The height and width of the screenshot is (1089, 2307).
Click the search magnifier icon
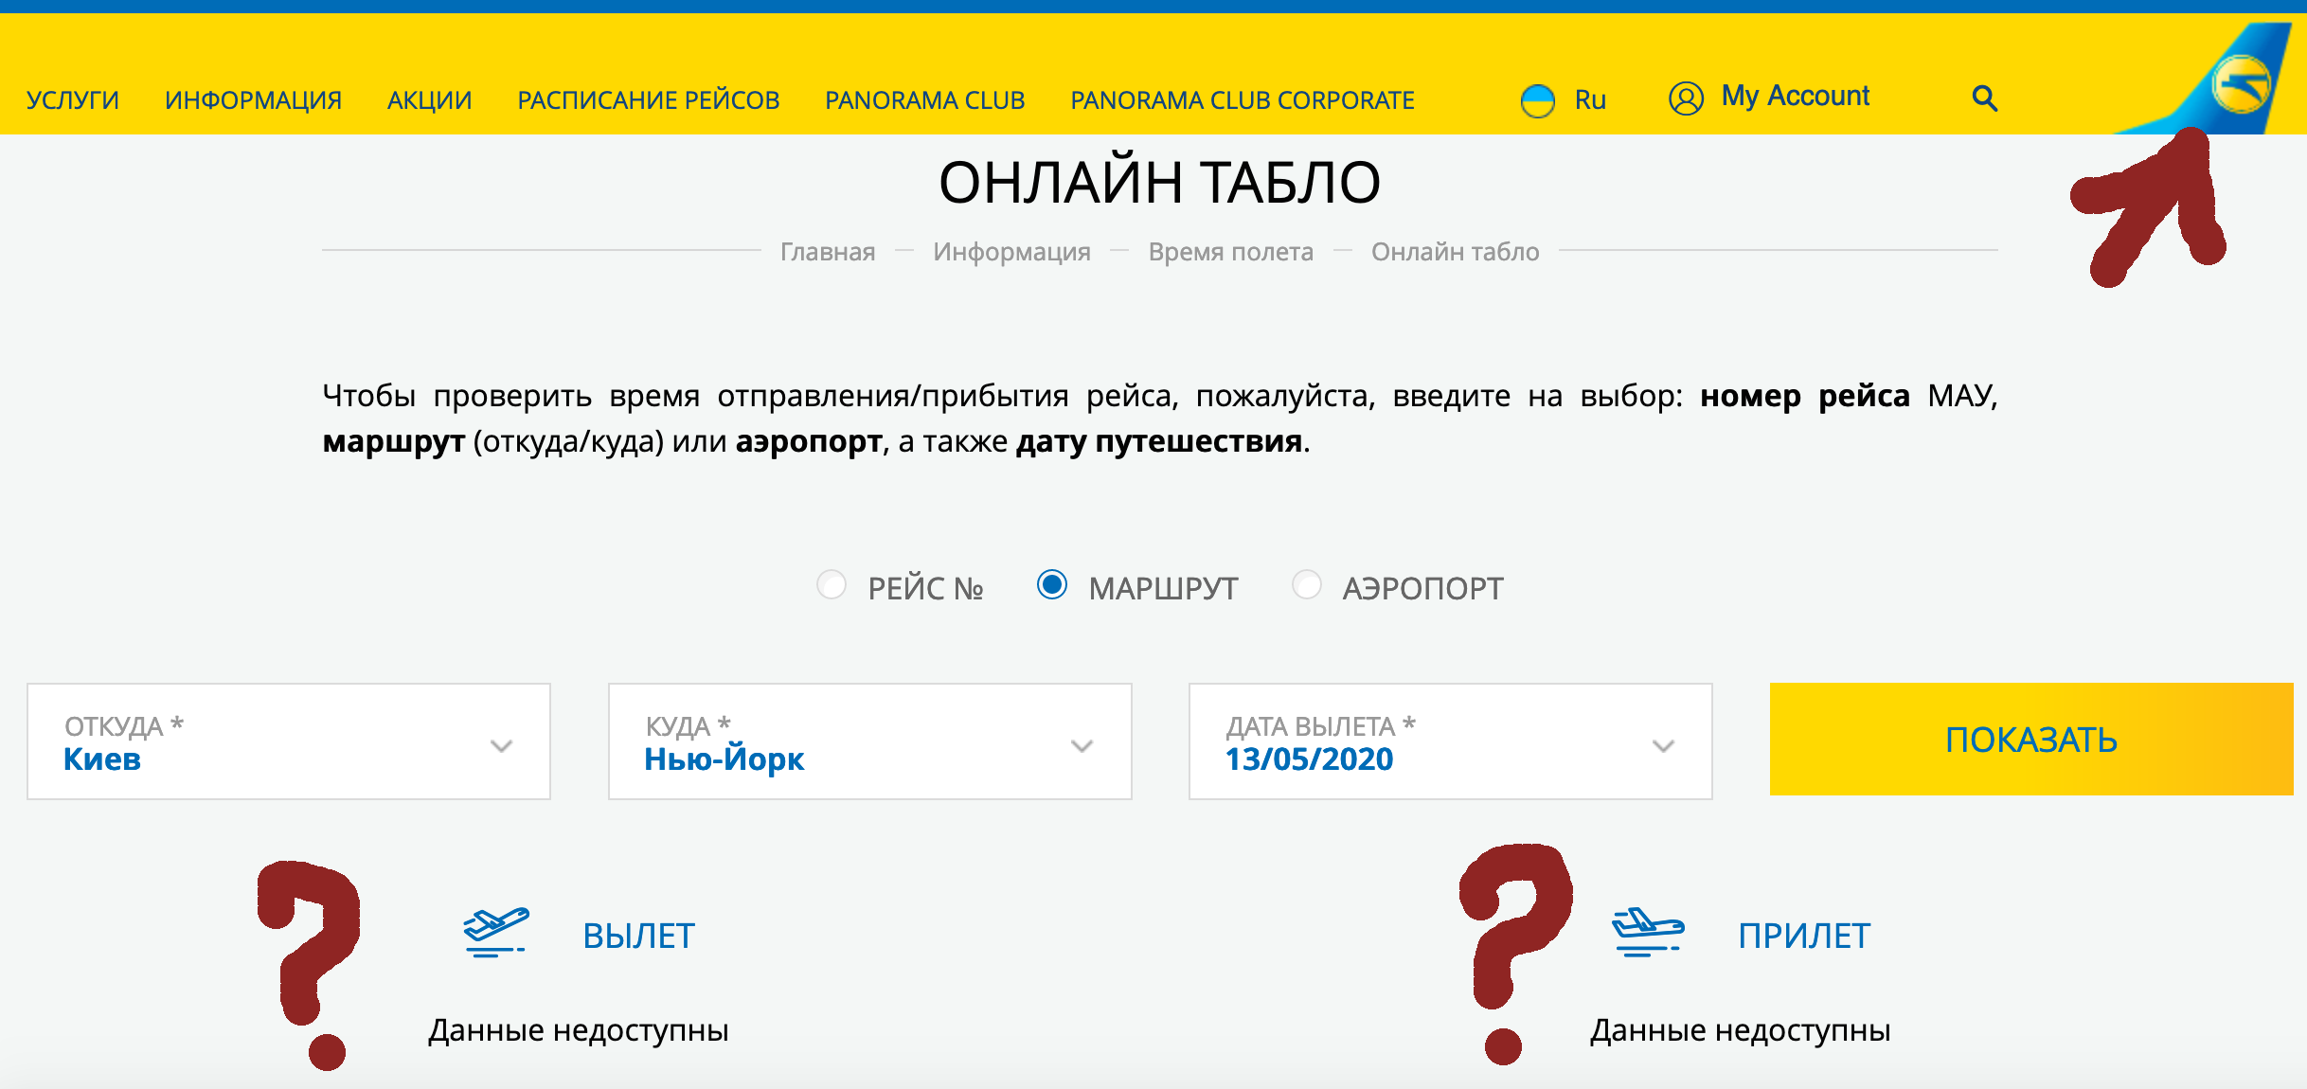pyautogui.click(x=1984, y=98)
